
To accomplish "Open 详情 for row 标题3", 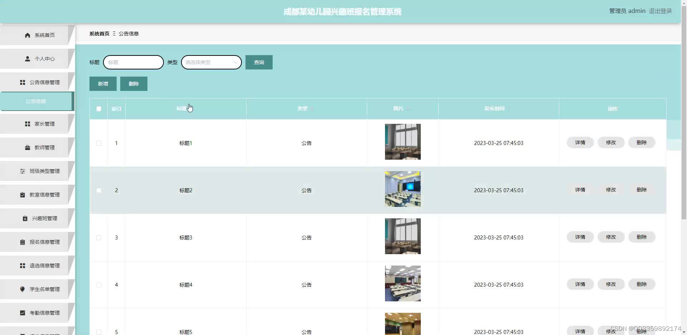I will 580,237.
